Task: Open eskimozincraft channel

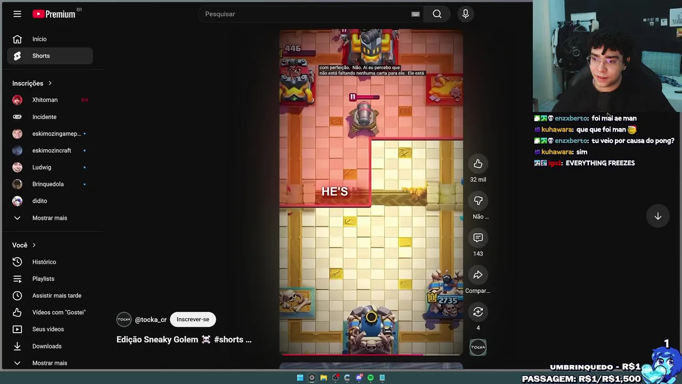Action: pyautogui.click(x=50, y=150)
